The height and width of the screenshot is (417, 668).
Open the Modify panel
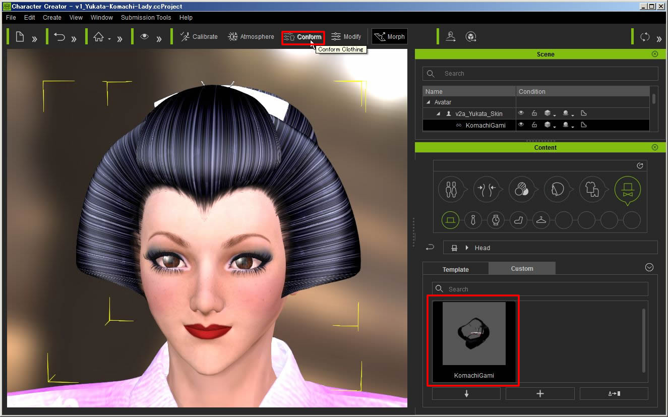tap(346, 37)
